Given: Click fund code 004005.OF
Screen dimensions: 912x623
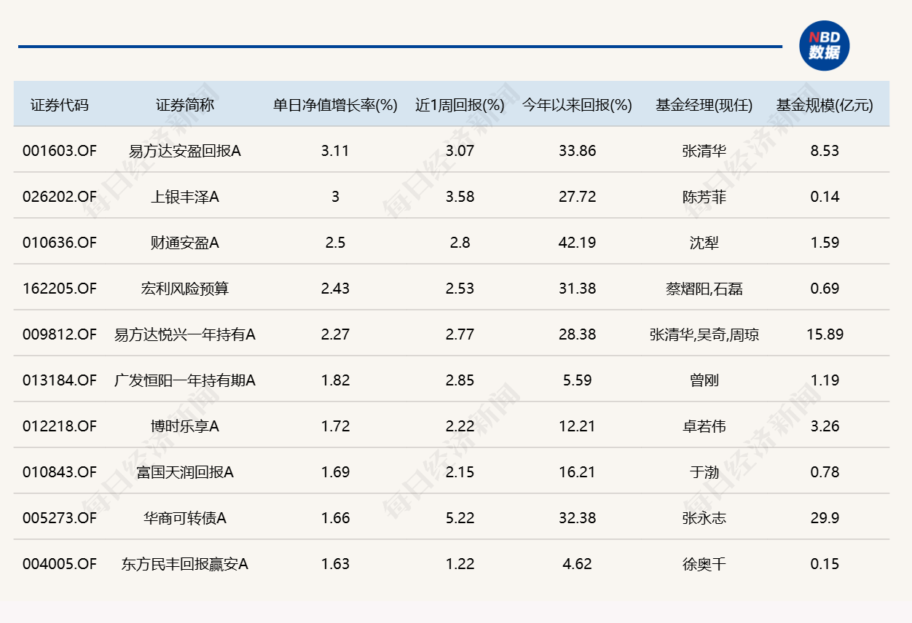Looking at the screenshot, I should click(59, 564).
